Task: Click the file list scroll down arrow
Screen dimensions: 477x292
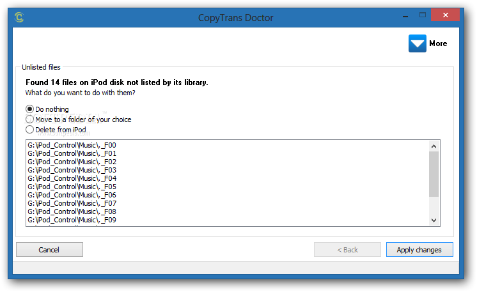Action: click(434, 220)
